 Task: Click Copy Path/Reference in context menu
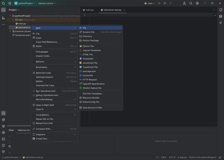tap(54, 42)
